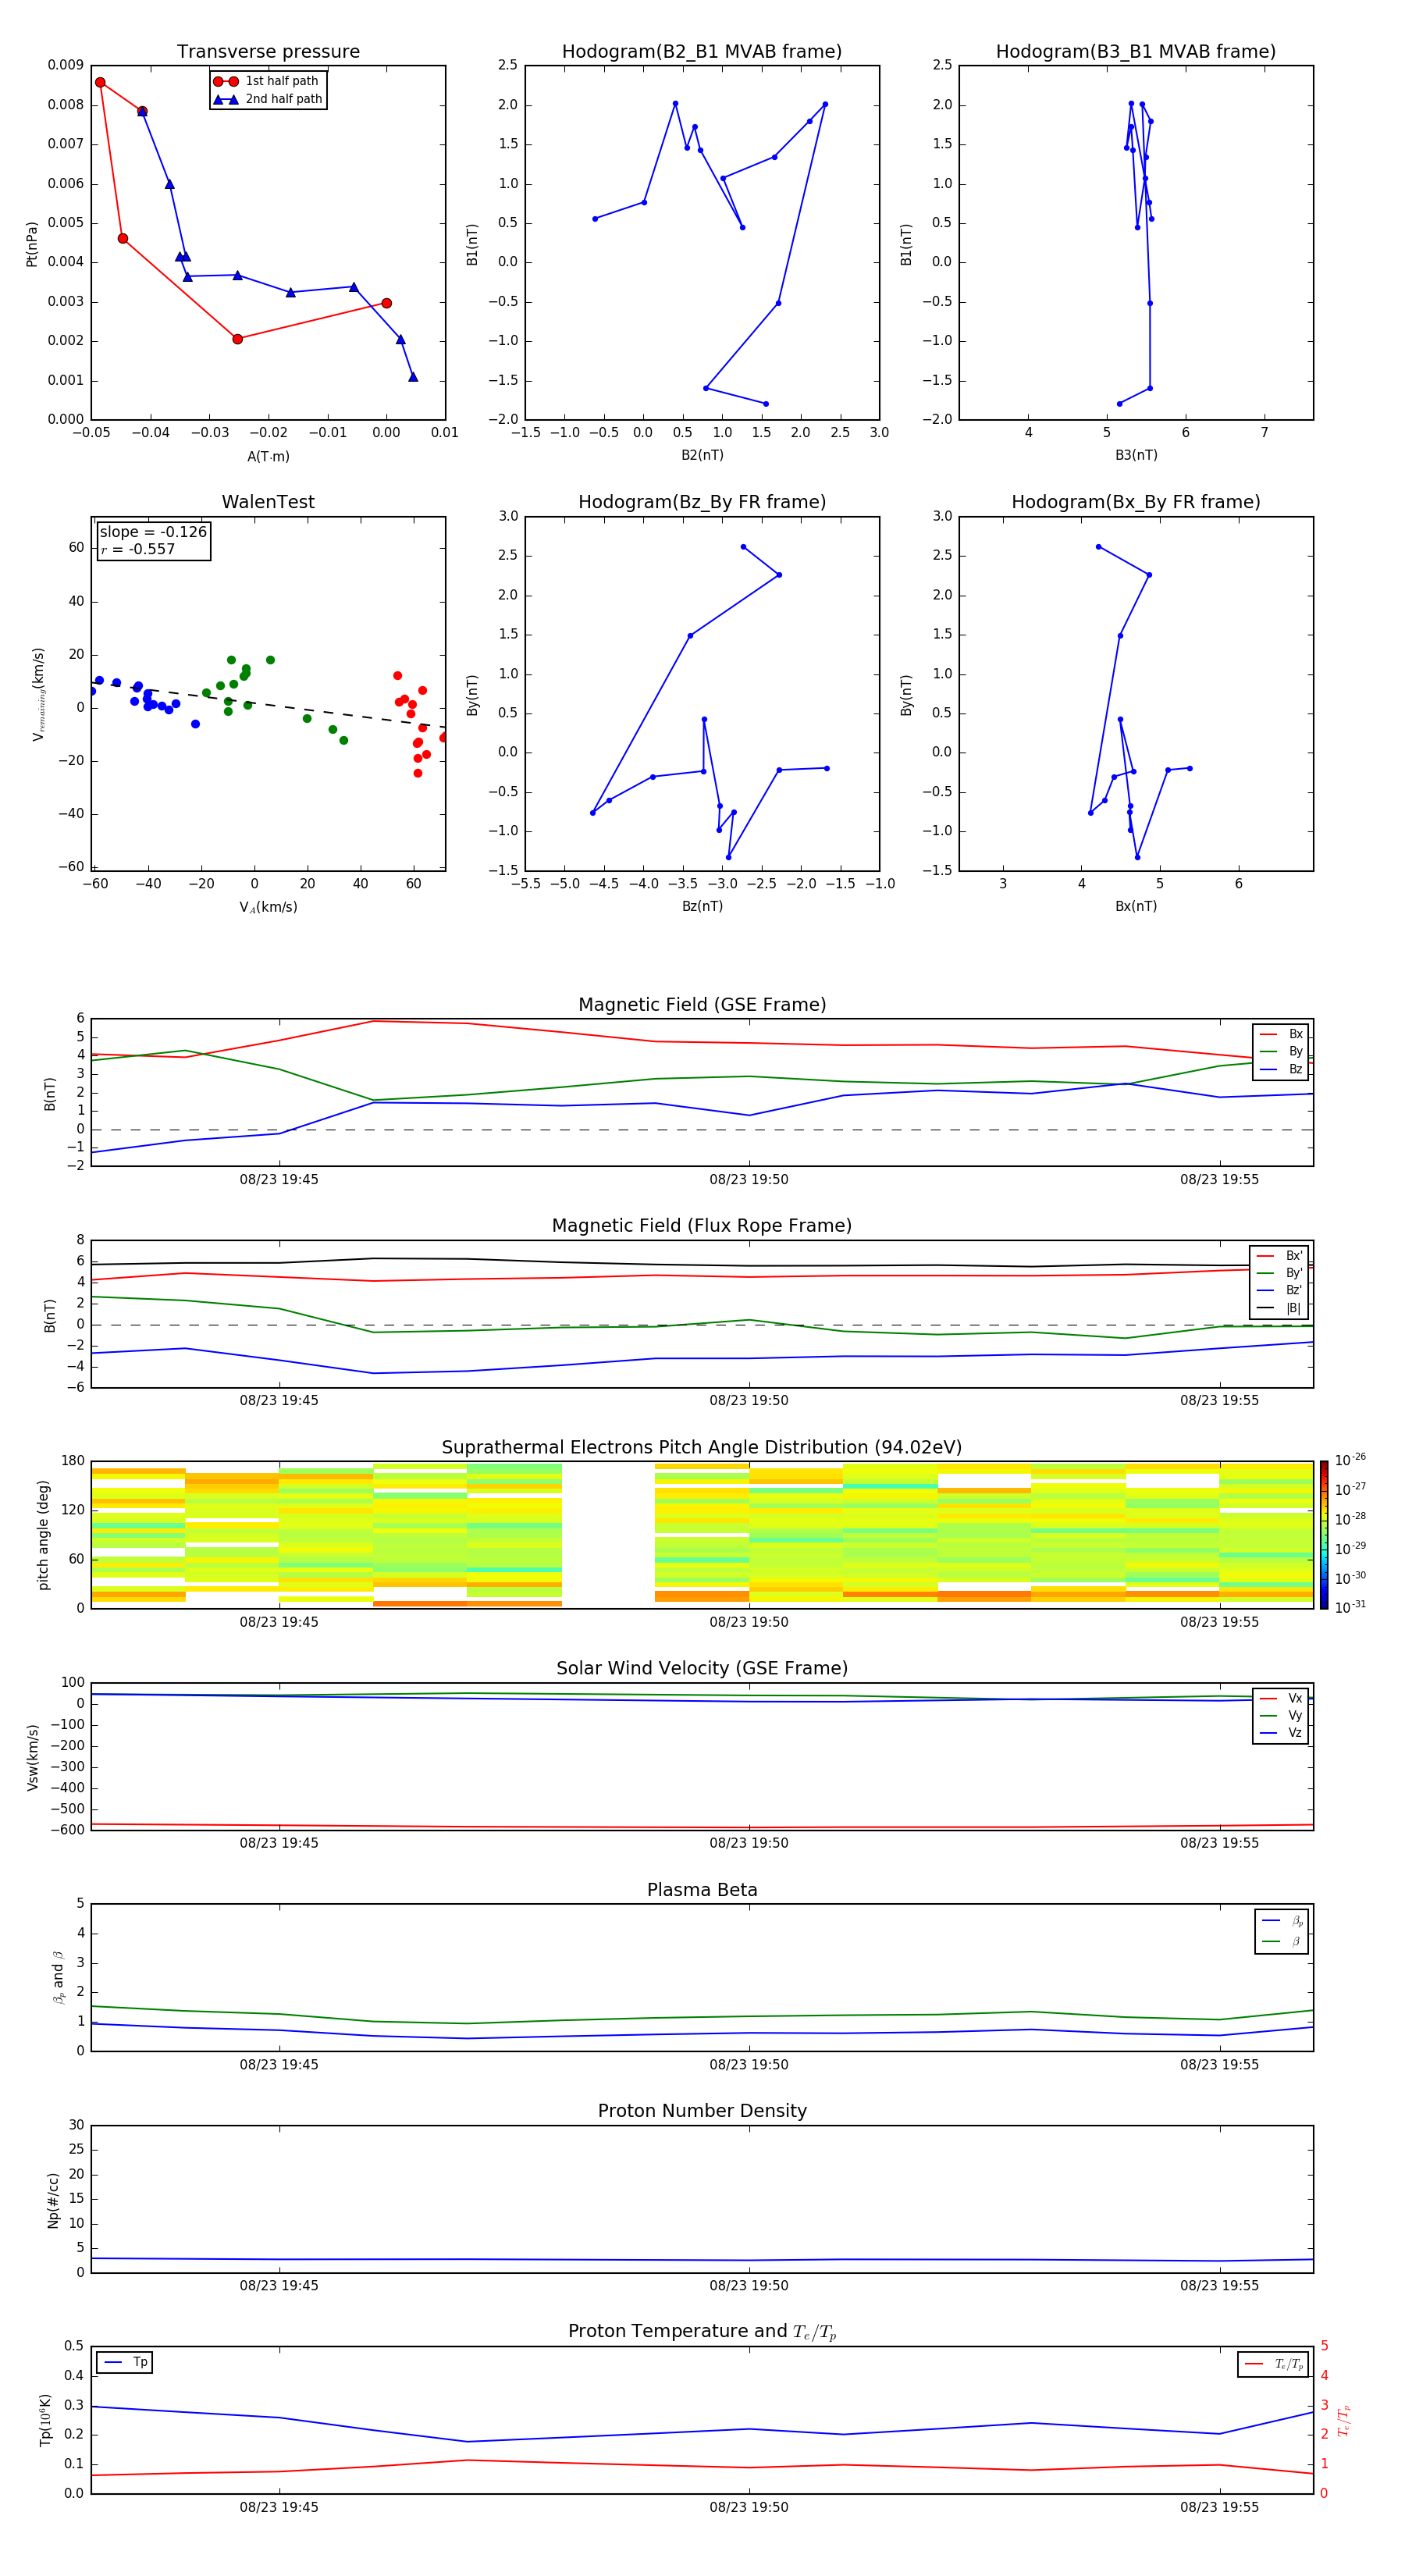Select the 'slope = -0.126' annotation
Viewport: 1405px width, 2576px height.
click(x=153, y=532)
